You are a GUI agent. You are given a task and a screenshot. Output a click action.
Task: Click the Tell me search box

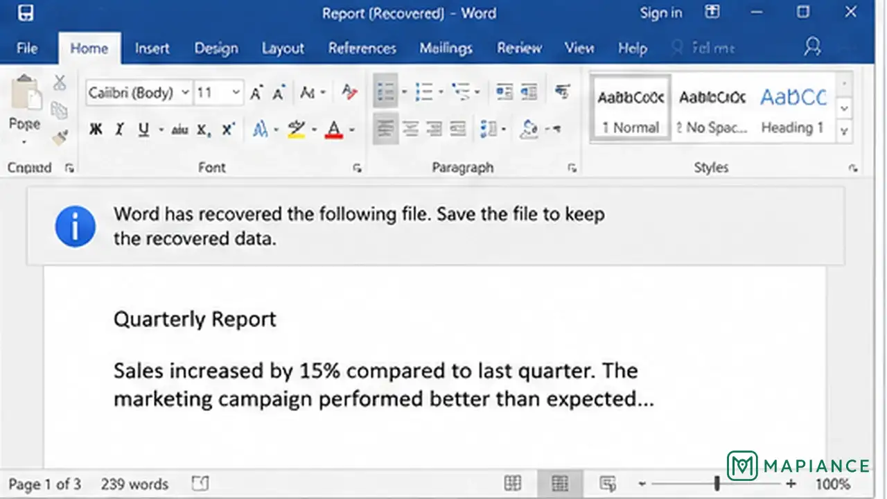coord(703,49)
